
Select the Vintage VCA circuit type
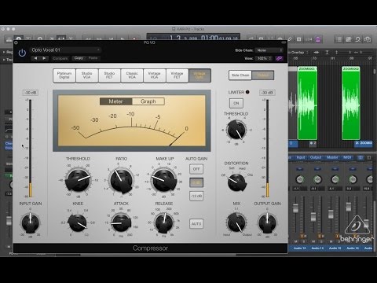(x=154, y=75)
